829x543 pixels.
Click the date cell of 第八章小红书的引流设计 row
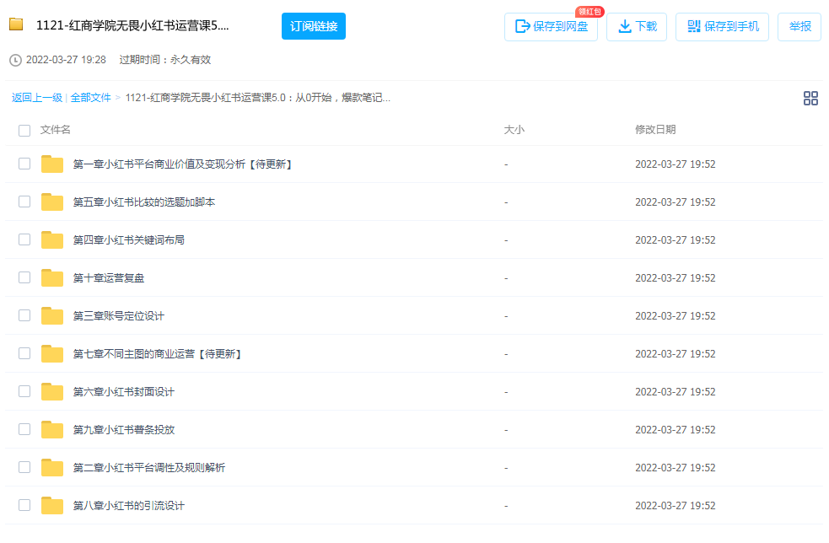coord(676,506)
